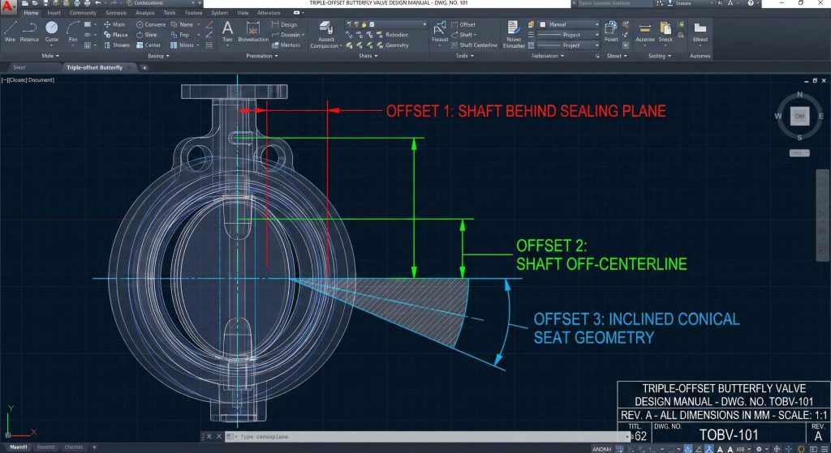Open the Triple-offset Butterfly document tab
This screenshot has height=453, width=831.
pos(94,67)
